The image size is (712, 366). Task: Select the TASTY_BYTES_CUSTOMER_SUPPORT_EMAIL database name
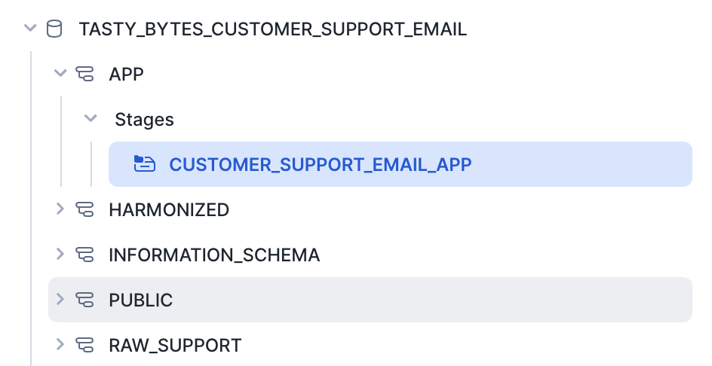click(x=273, y=29)
